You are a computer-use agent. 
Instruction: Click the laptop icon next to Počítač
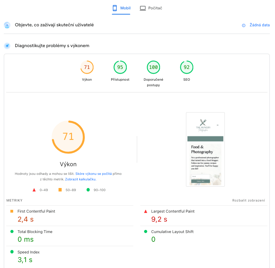pos(143,8)
